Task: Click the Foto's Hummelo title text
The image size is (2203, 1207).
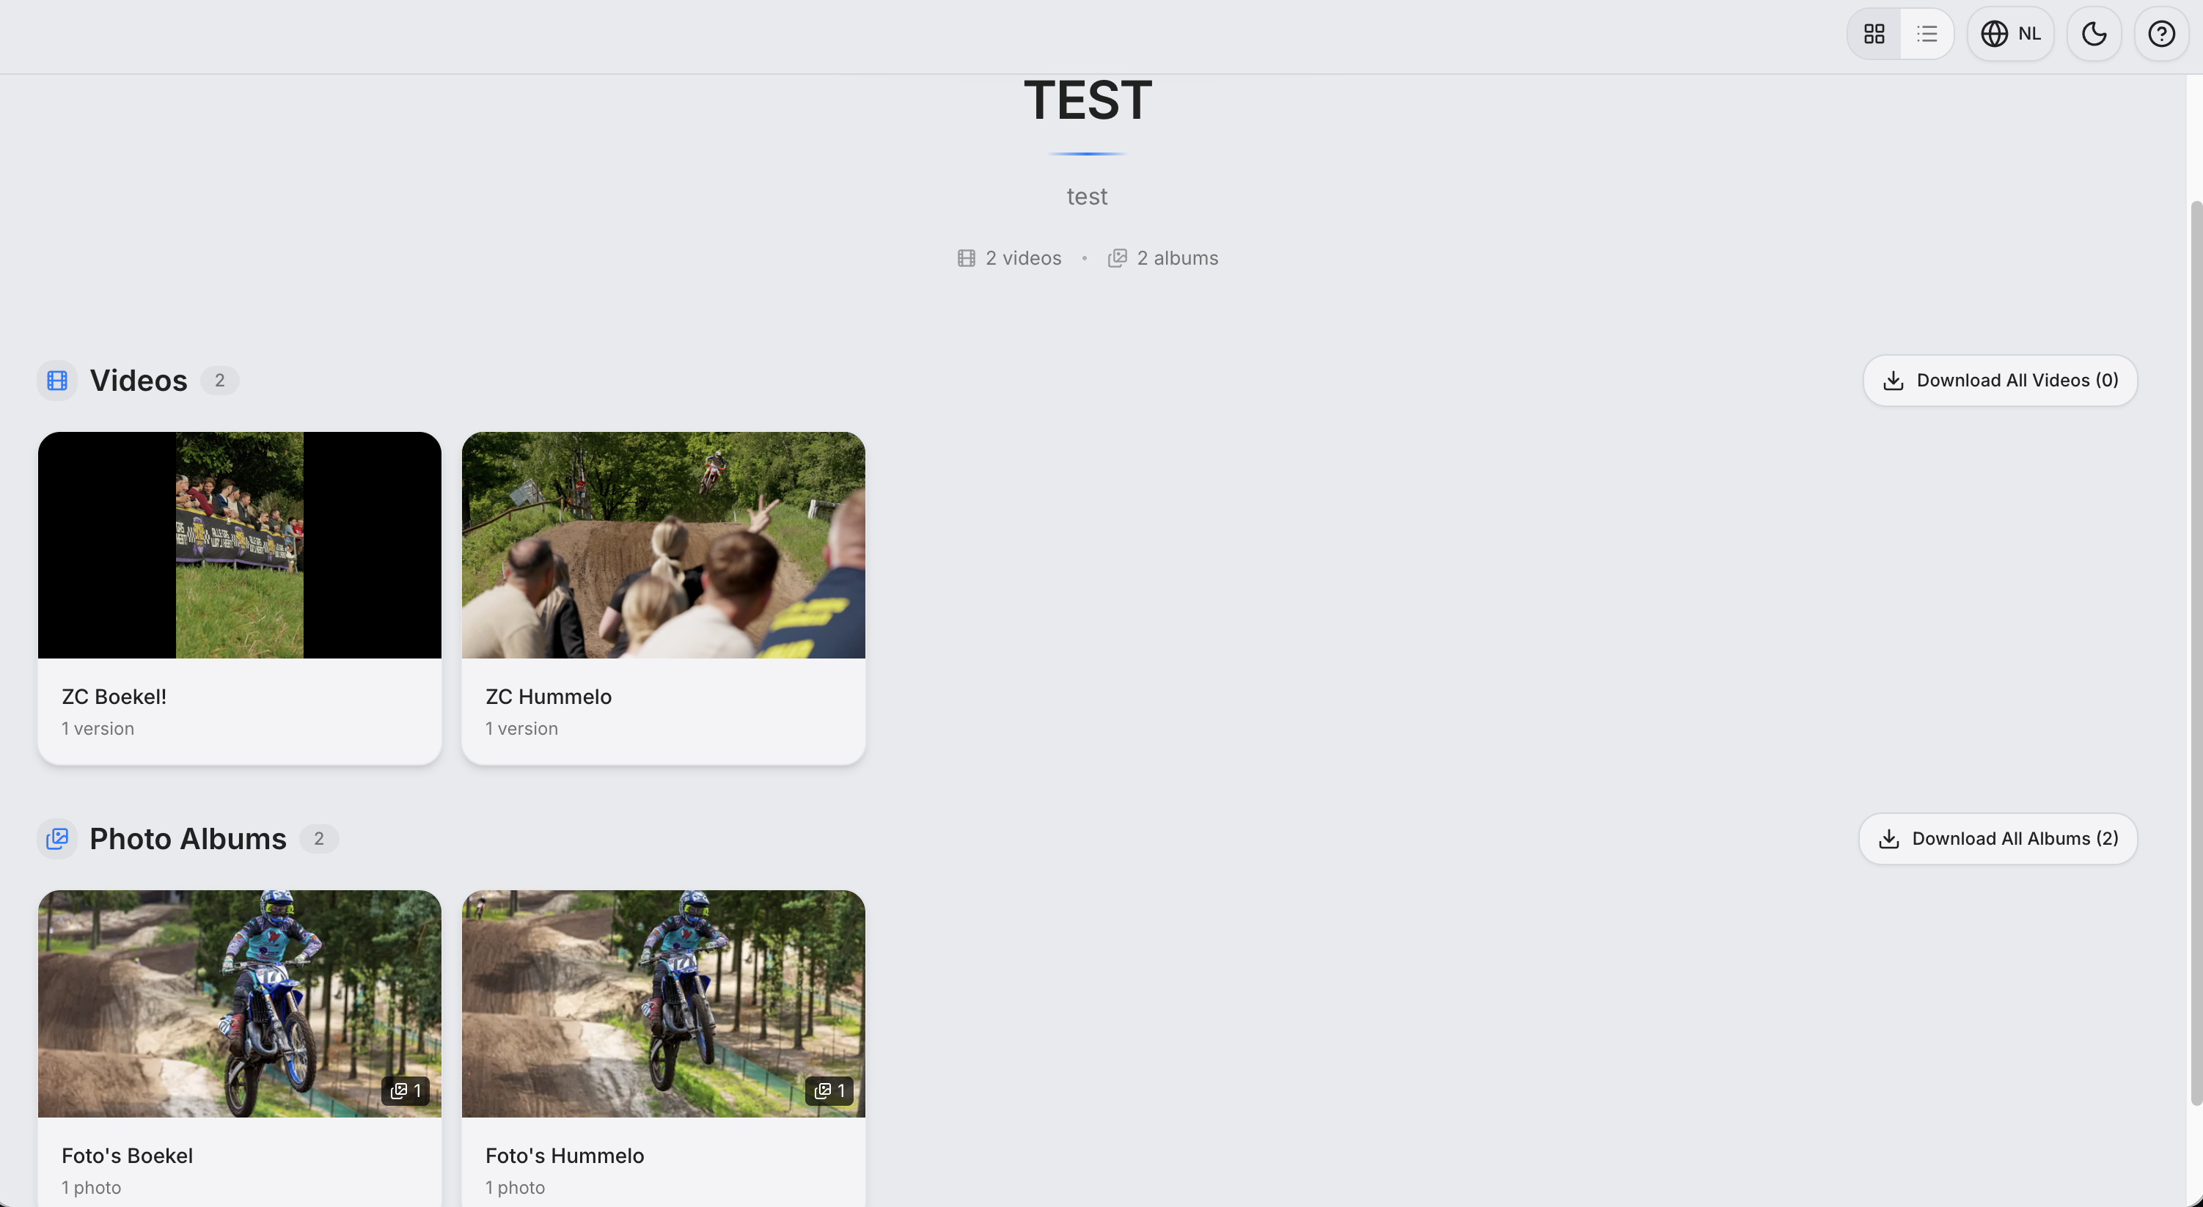Action: click(565, 1156)
